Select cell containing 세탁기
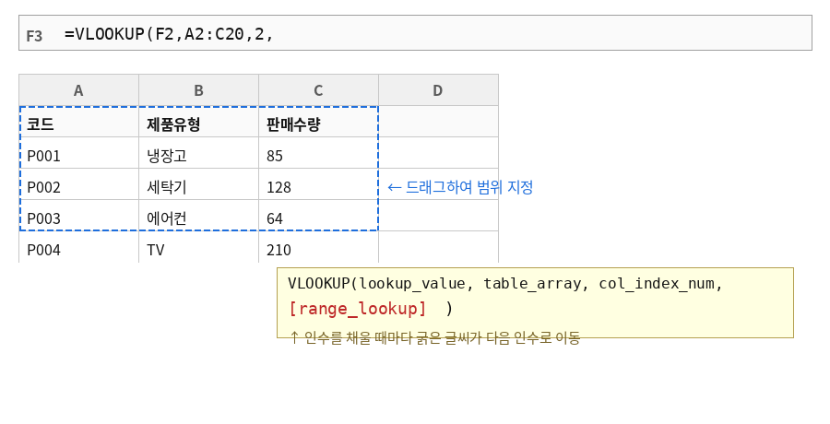Viewport: 830px width, 424px height. pos(198,184)
